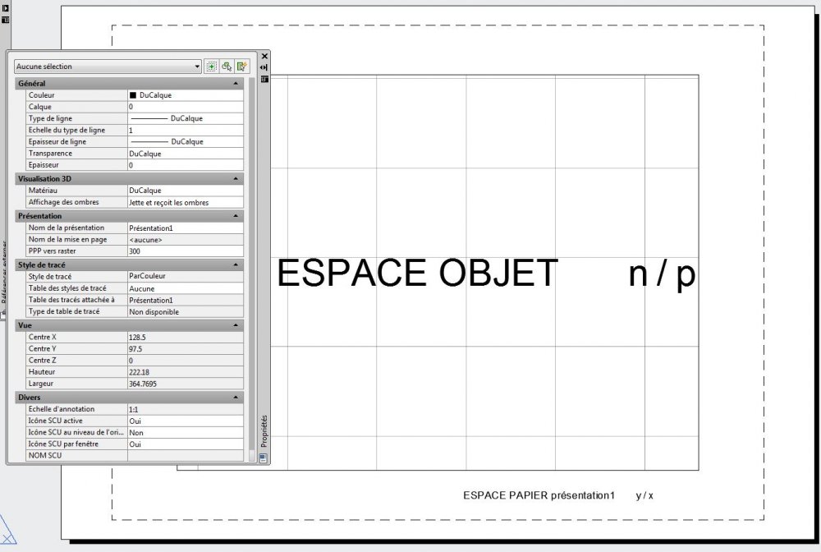Collapse the Visualisation 3D section
The height and width of the screenshot is (552, 821).
pos(236,178)
